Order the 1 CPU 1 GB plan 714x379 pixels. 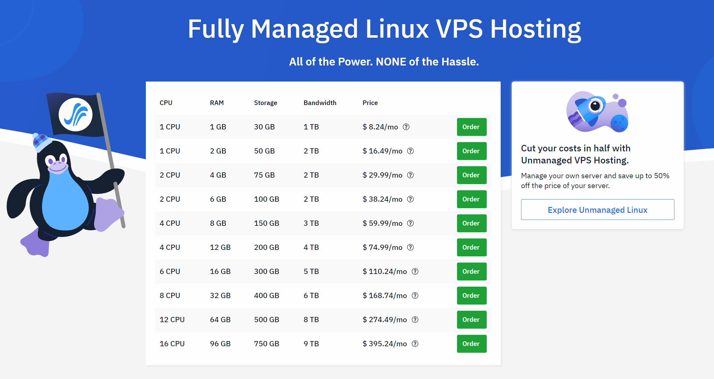point(471,127)
